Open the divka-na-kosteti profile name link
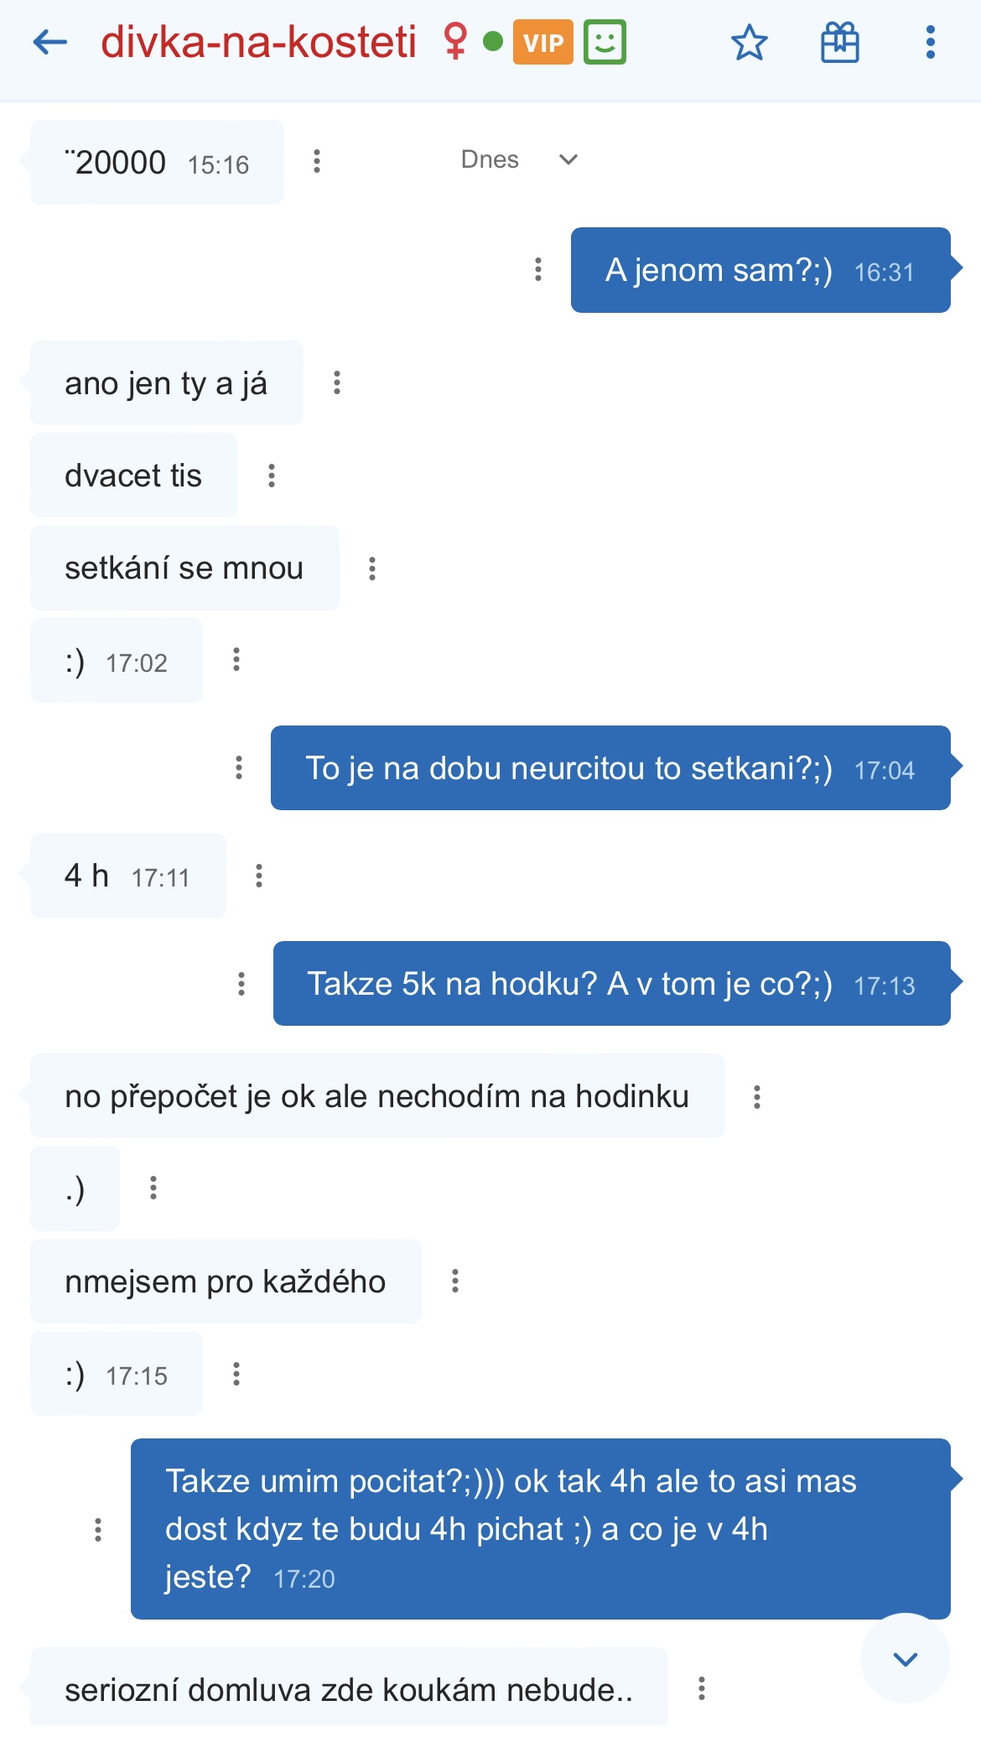Viewport: 981px width, 1737px height. tap(258, 42)
